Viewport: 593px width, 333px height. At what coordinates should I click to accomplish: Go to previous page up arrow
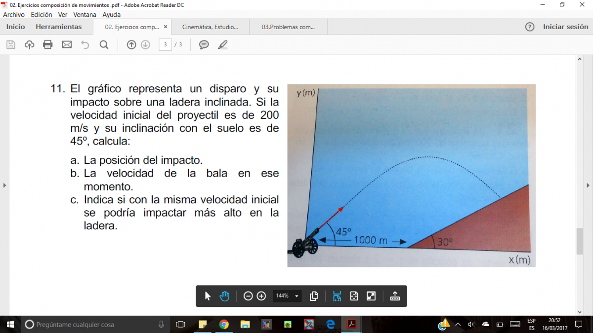[x=131, y=45]
